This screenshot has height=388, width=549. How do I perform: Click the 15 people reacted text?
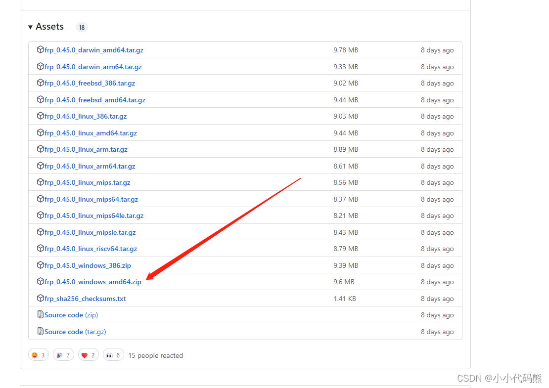(155, 355)
